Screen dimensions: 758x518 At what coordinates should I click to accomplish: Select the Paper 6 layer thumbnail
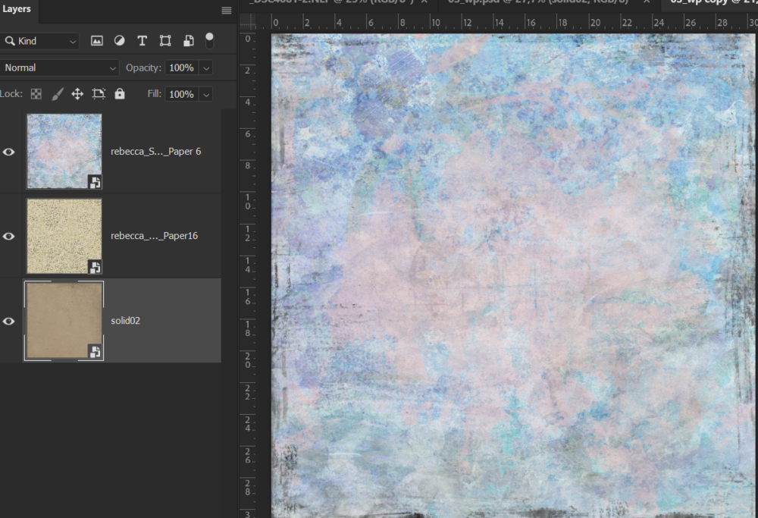[x=64, y=152]
